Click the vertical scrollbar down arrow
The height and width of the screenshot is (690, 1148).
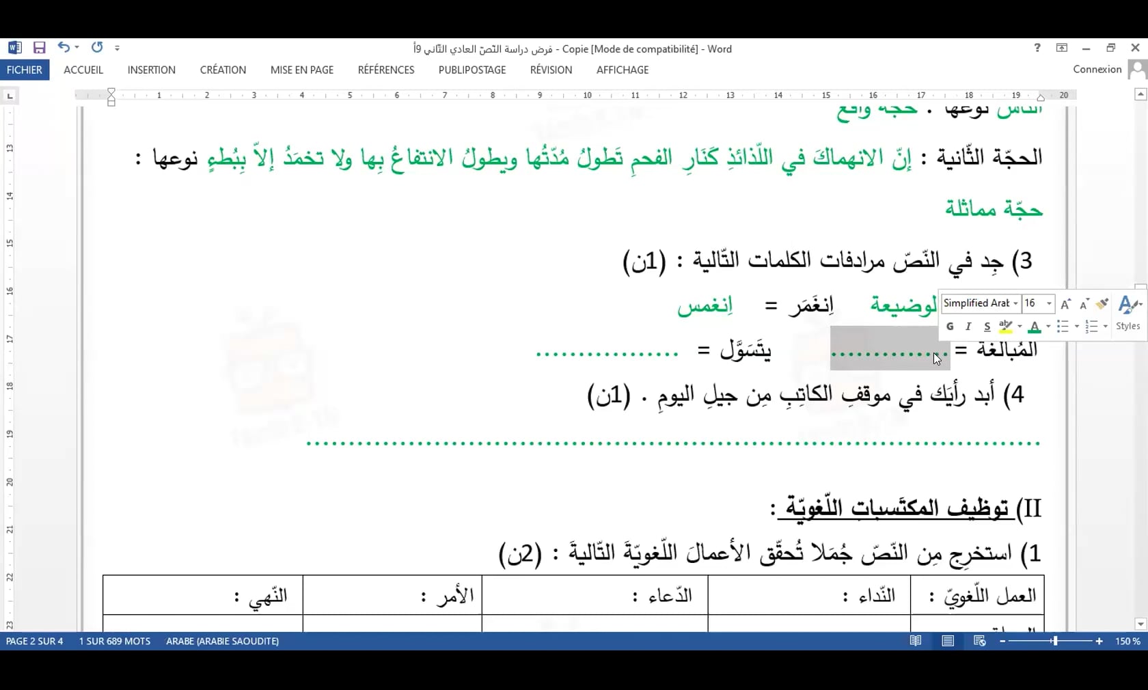tap(1140, 624)
